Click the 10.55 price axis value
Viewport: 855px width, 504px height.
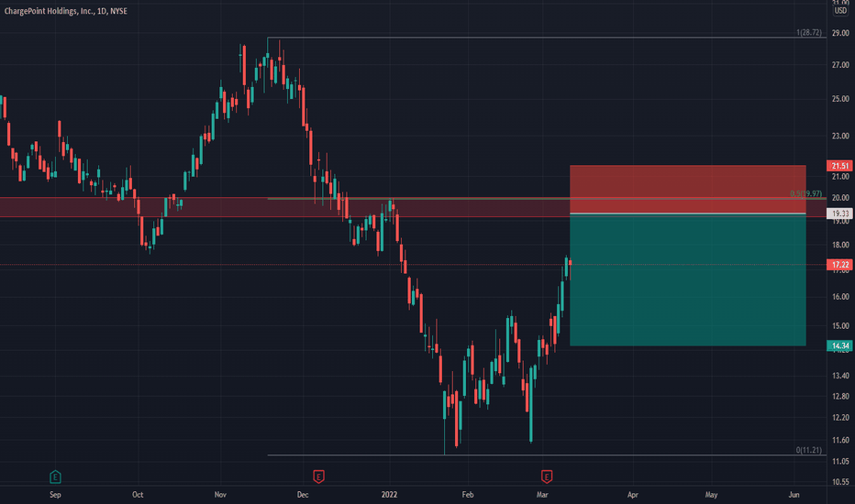[x=840, y=482]
